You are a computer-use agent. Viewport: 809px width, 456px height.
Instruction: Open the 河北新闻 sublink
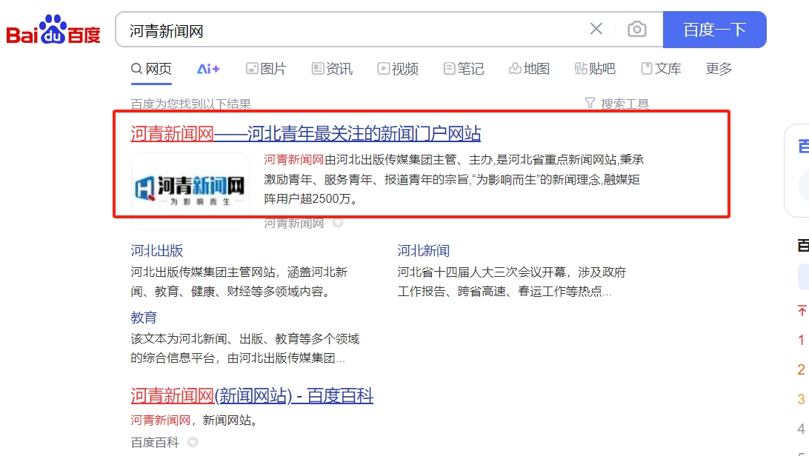424,251
